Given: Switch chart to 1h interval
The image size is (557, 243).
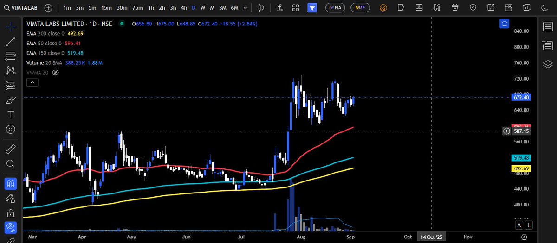Looking at the screenshot, I should [151, 8].
